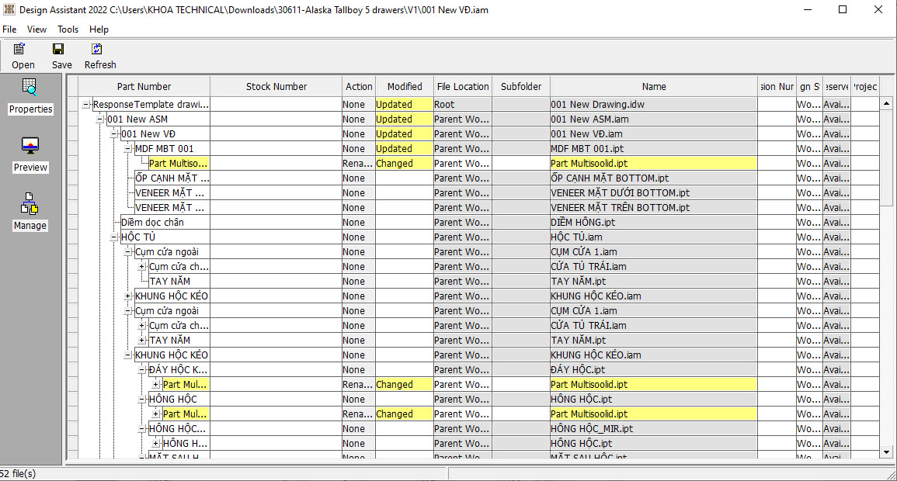This screenshot has height=481, width=897.
Task: Collapse the ResponseTemplate drawing root node
Action: tap(85, 105)
